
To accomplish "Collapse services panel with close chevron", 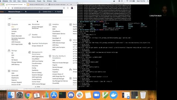I will tap(37, 87).
